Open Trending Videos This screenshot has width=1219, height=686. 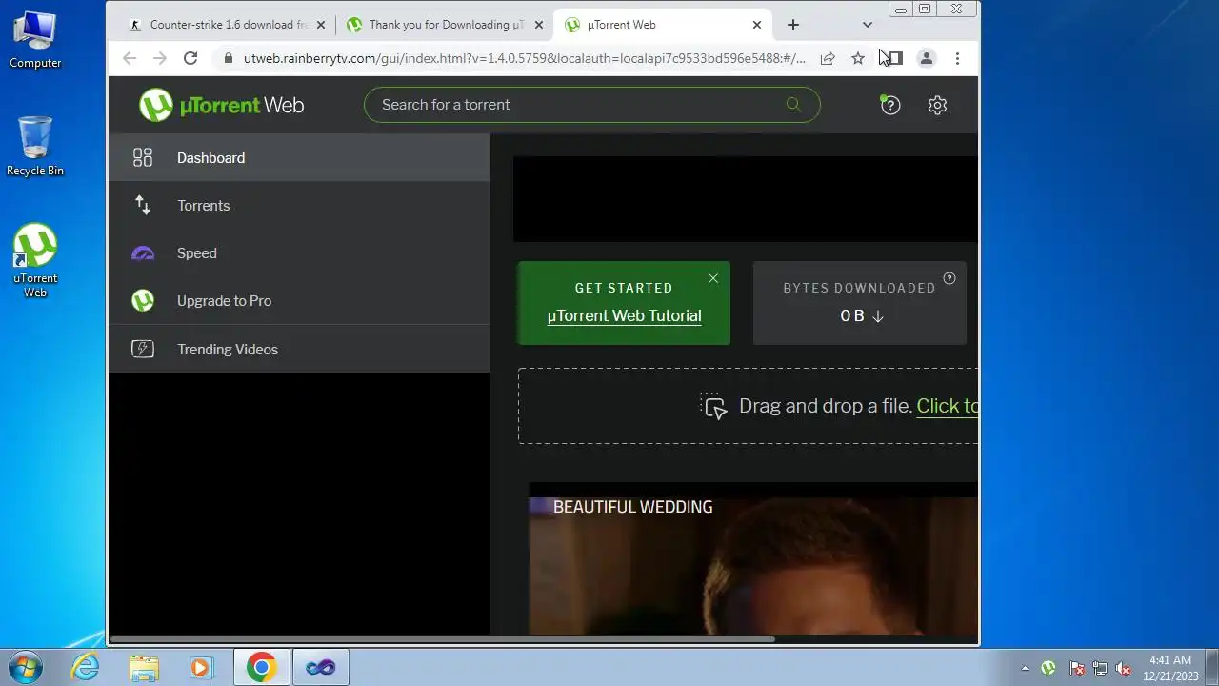(299, 349)
